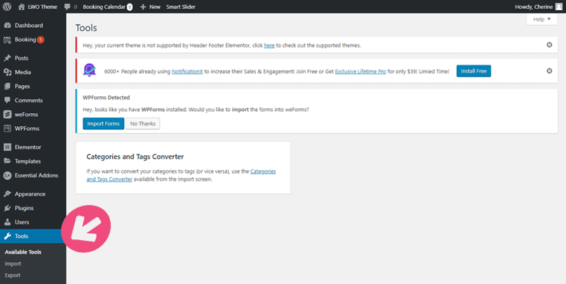Click the Pages icon in sidebar
Image resolution: width=566 pixels, height=284 pixels.
pos(7,86)
